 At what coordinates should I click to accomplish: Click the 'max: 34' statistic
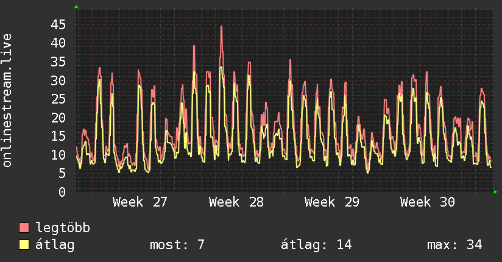(454, 245)
